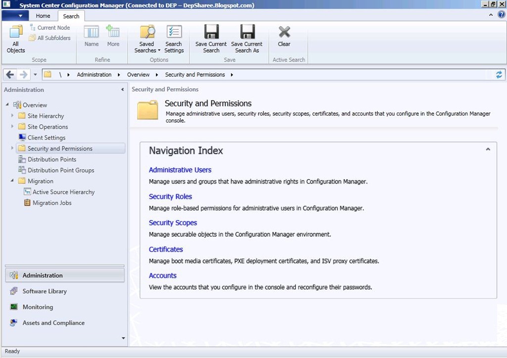Click the address bar folder icon
The image size is (507, 358).
tap(48, 74)
